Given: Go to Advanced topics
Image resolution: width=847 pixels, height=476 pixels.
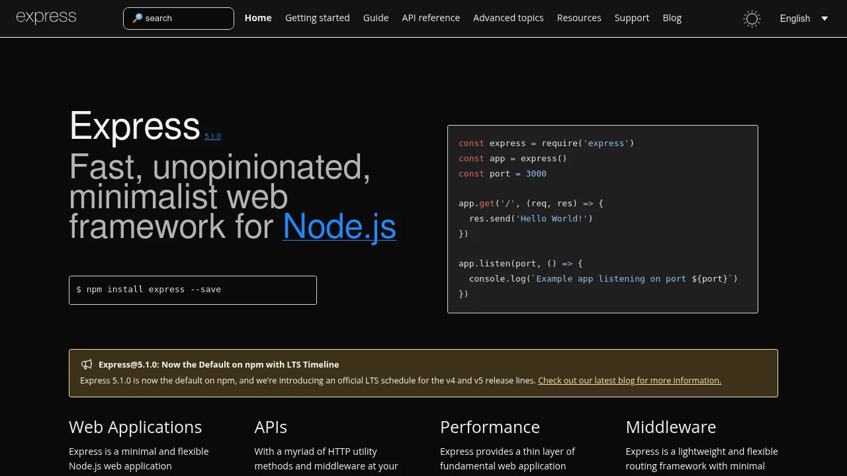Looking at the screenshot, I should tap(508, 18).
